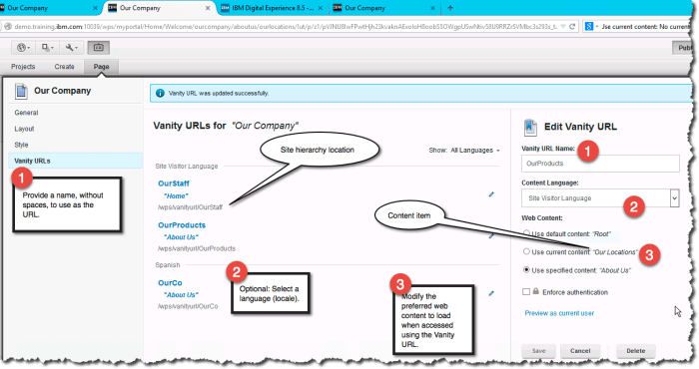Click the lock icon beside Enforce authentication

(536, 291)
